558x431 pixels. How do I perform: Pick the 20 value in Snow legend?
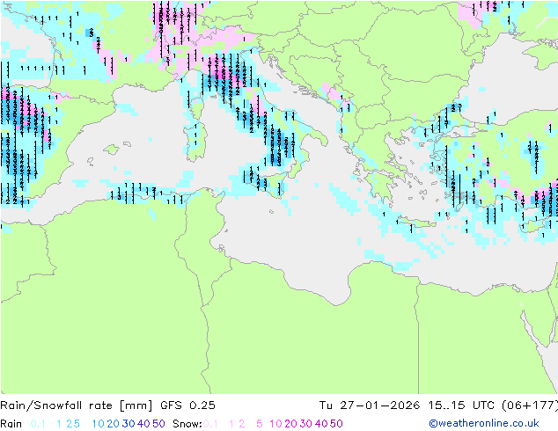290,424
